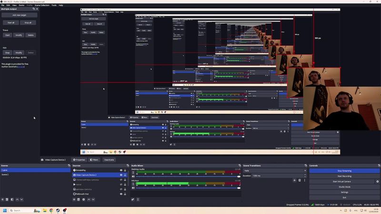Open Audio Mixer advanced properties icon

point(133,199)
